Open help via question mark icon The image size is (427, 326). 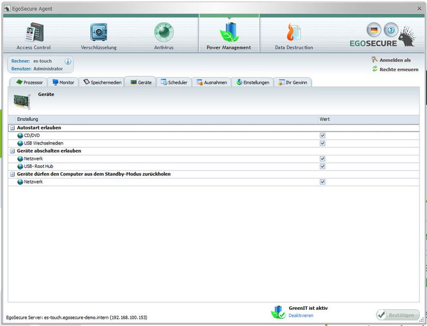pyautogui.click(x=391, y=30)
